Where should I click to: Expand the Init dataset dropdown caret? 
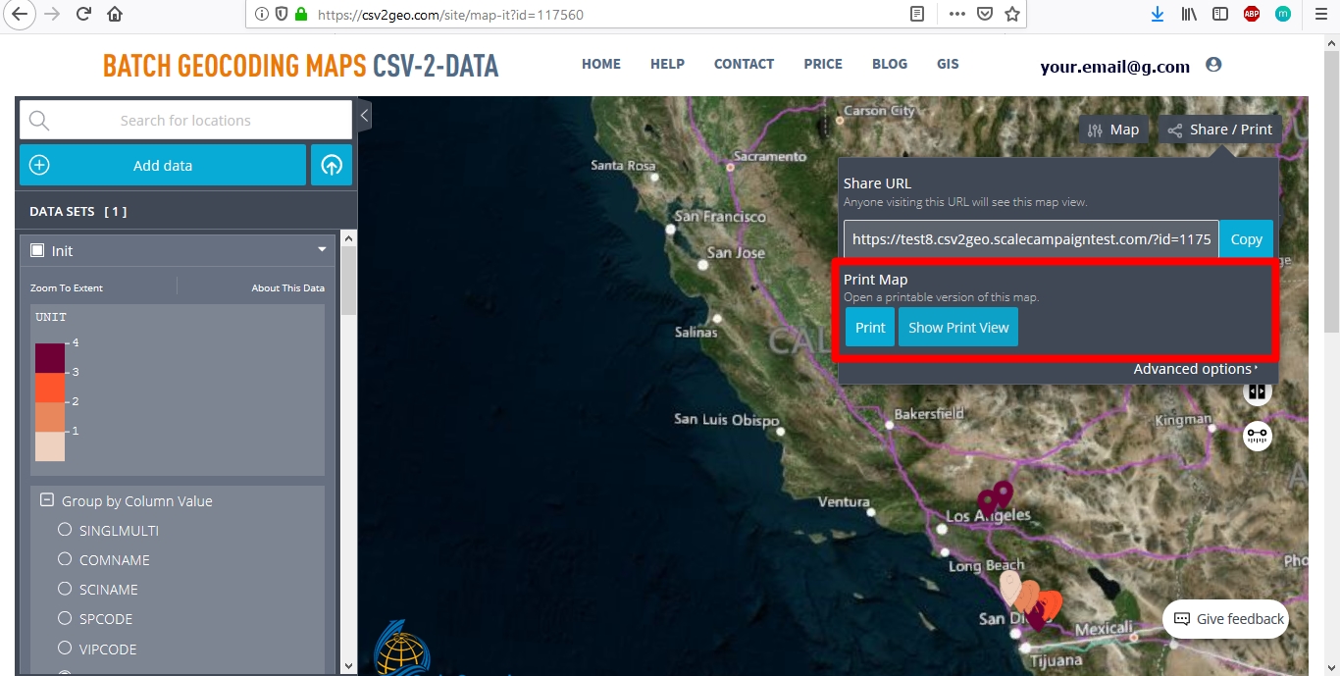pos(321,250)
